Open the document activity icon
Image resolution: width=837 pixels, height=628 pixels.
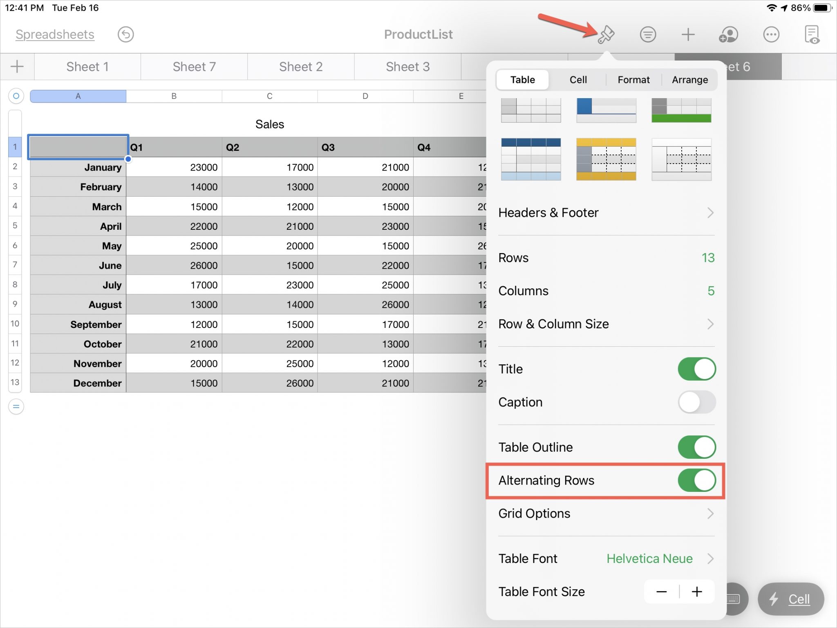click(x=812, y=34)
